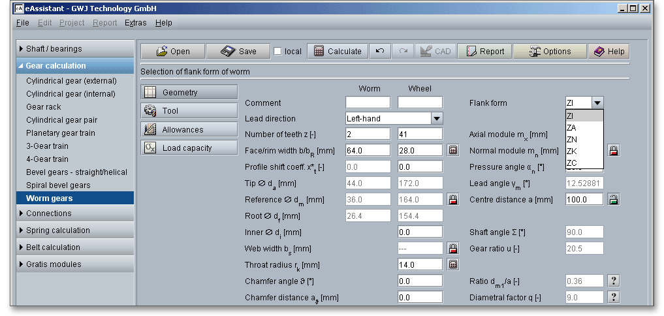664x316 pixels.
Task: Open the Lead direction dropdown
Action: pyautogui.click(x=436, y=119)
